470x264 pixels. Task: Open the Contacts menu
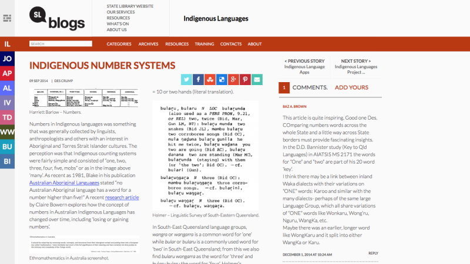tap(231, 44)
